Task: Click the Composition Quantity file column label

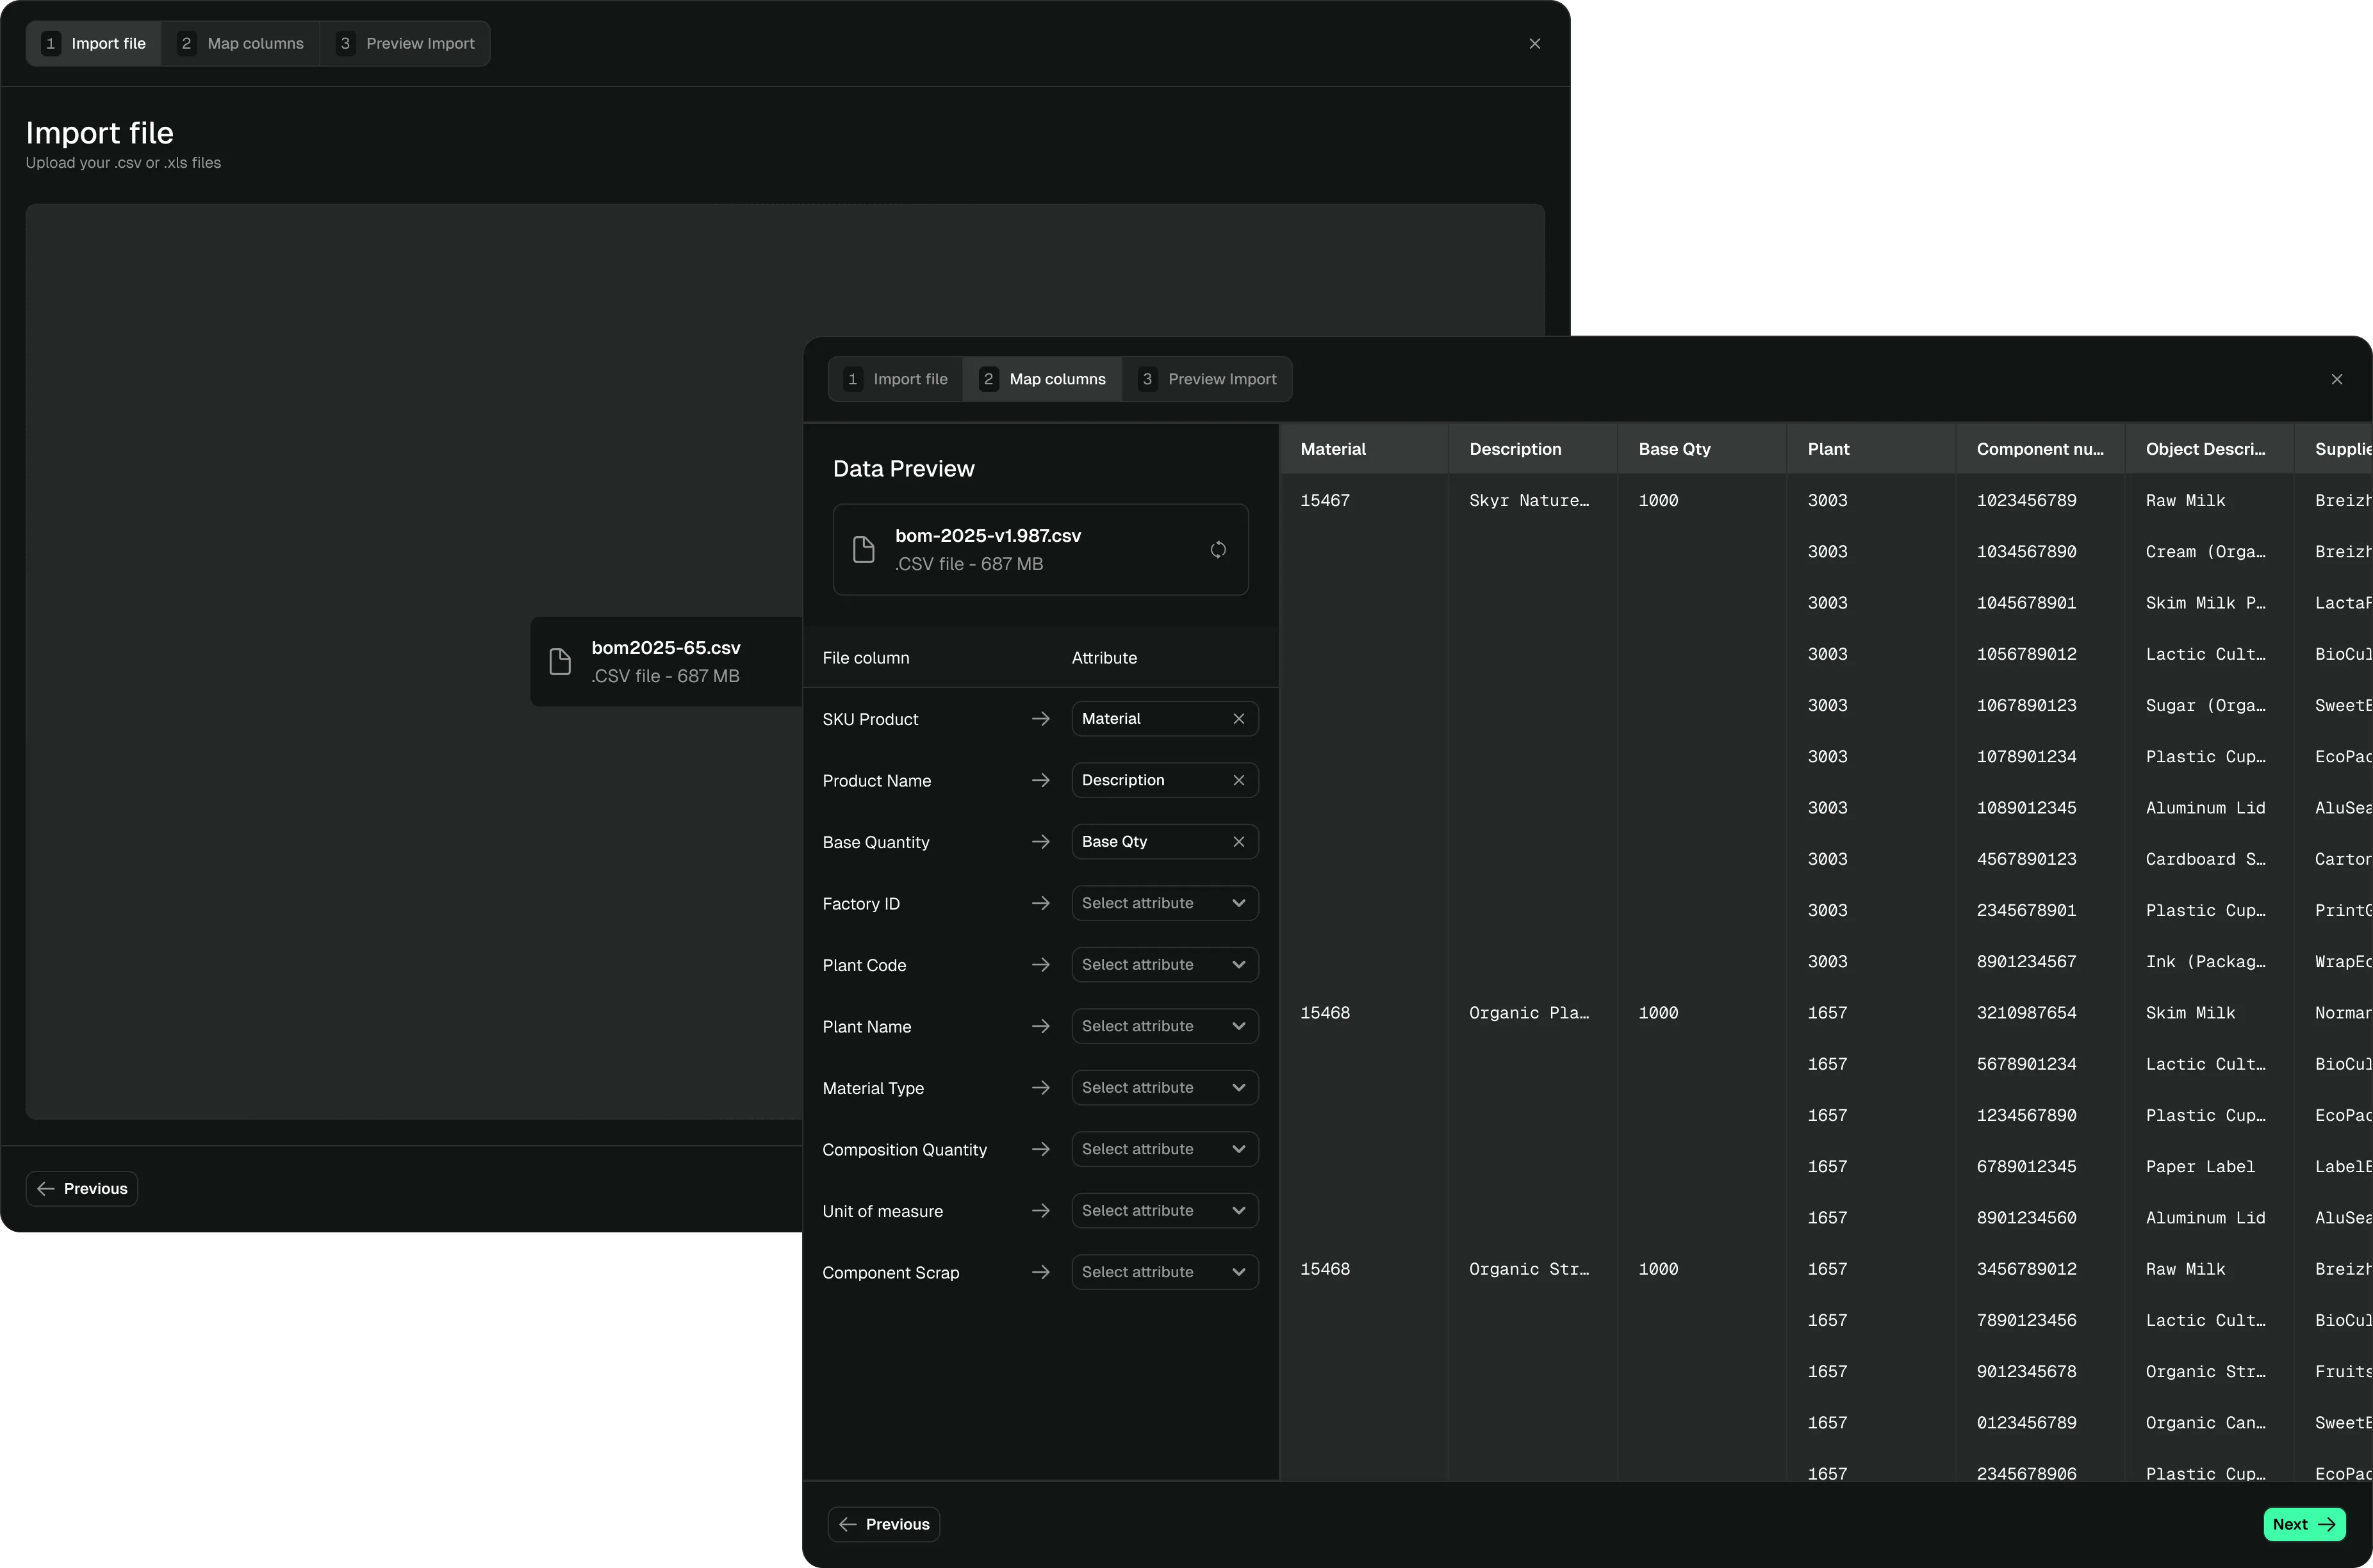Action: tap(904, 1150)
